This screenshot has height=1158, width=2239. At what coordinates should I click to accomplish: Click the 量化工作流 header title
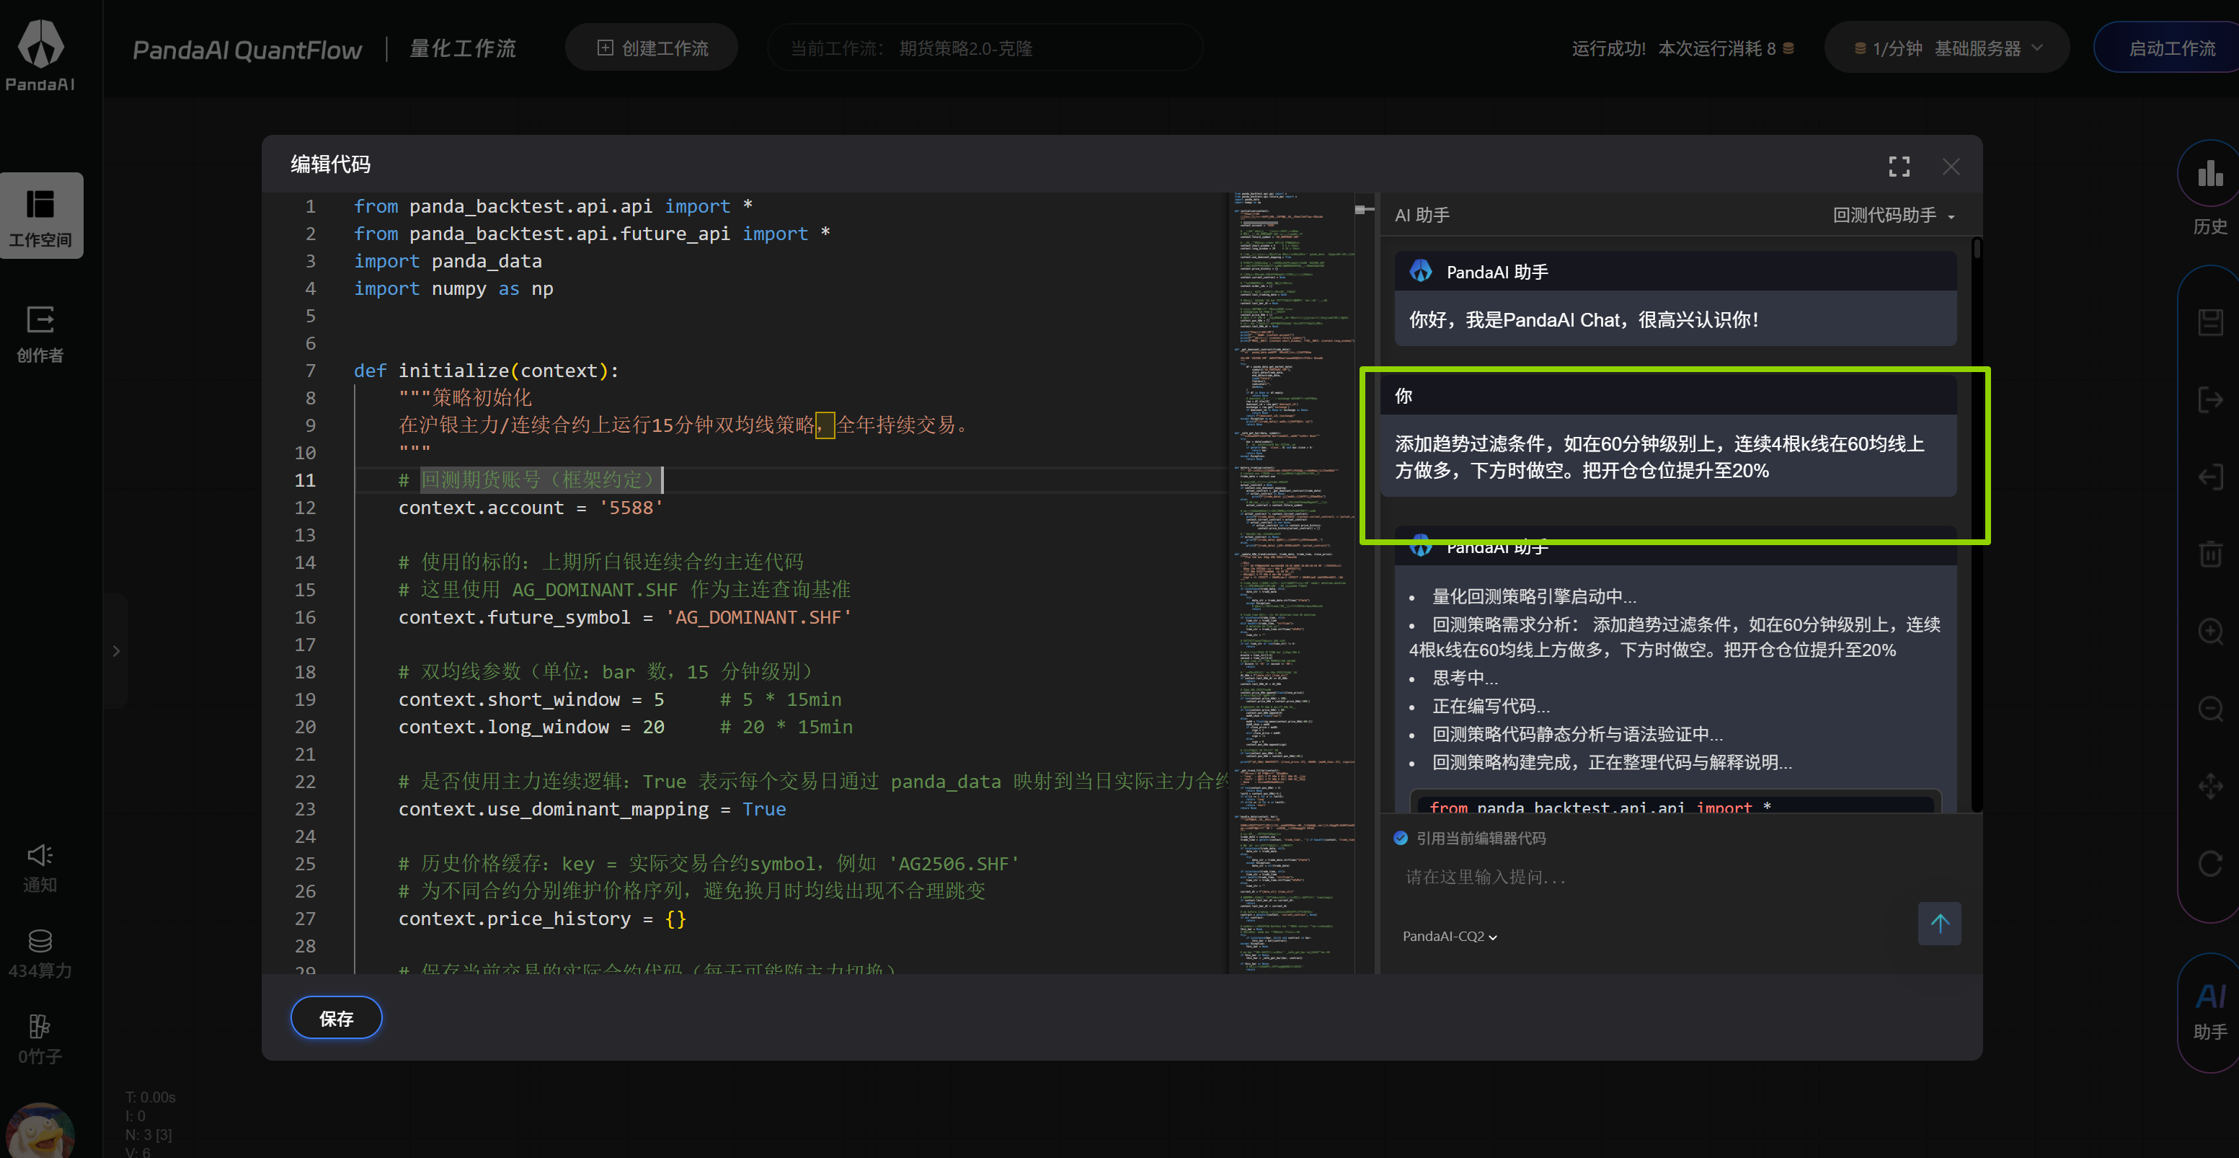pos(464,49)
